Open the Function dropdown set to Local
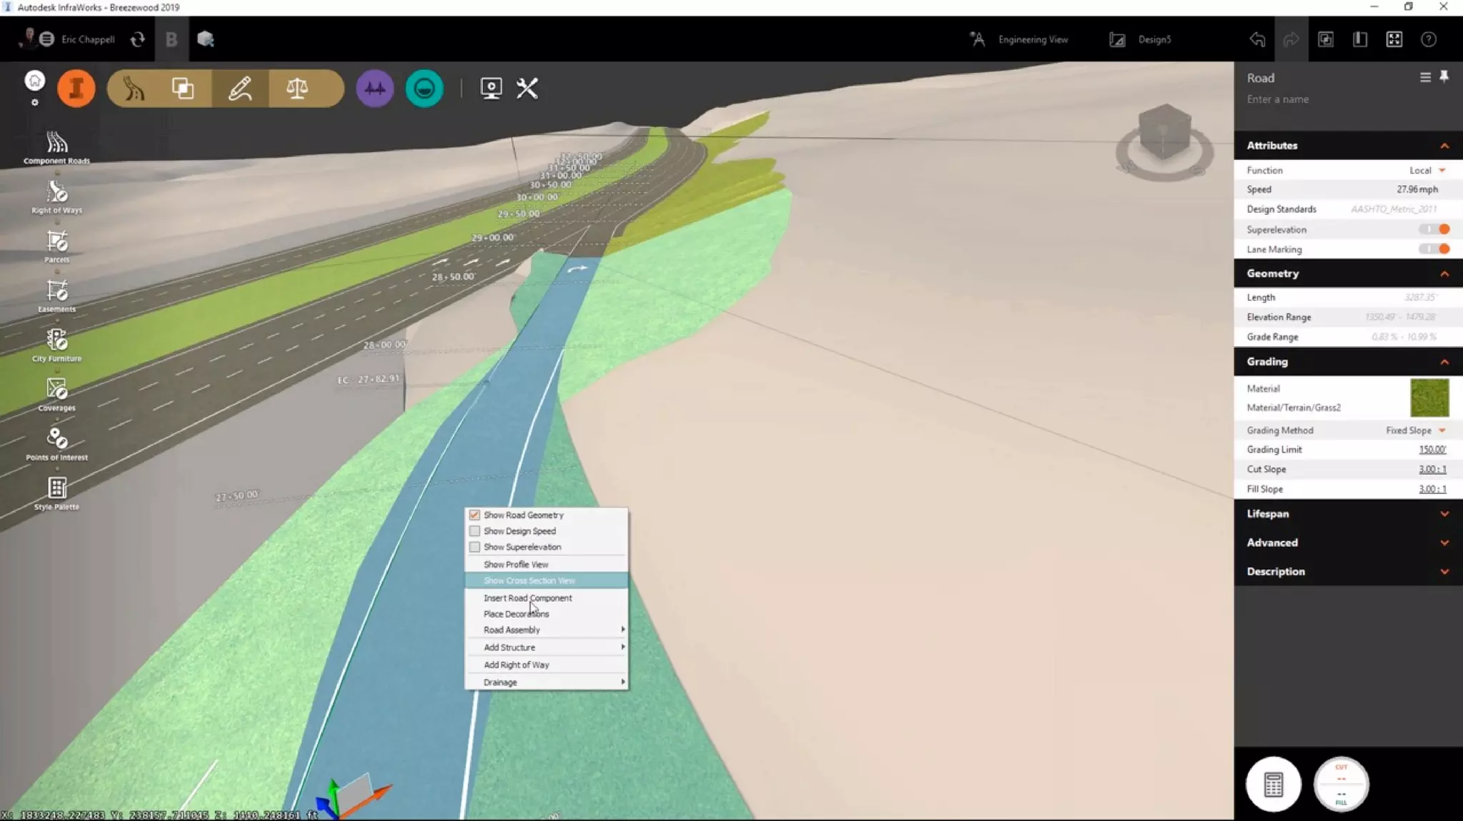Screen dimensions: 1463x821 coord(1427,171)
